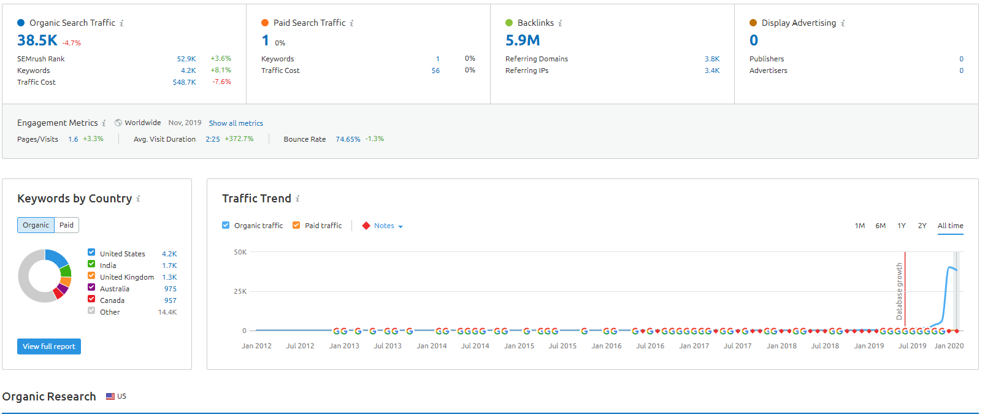The height and width of the screenshot is (417, 985).
Task: Click the blue United States donut segment
Action: coord(58,257)
